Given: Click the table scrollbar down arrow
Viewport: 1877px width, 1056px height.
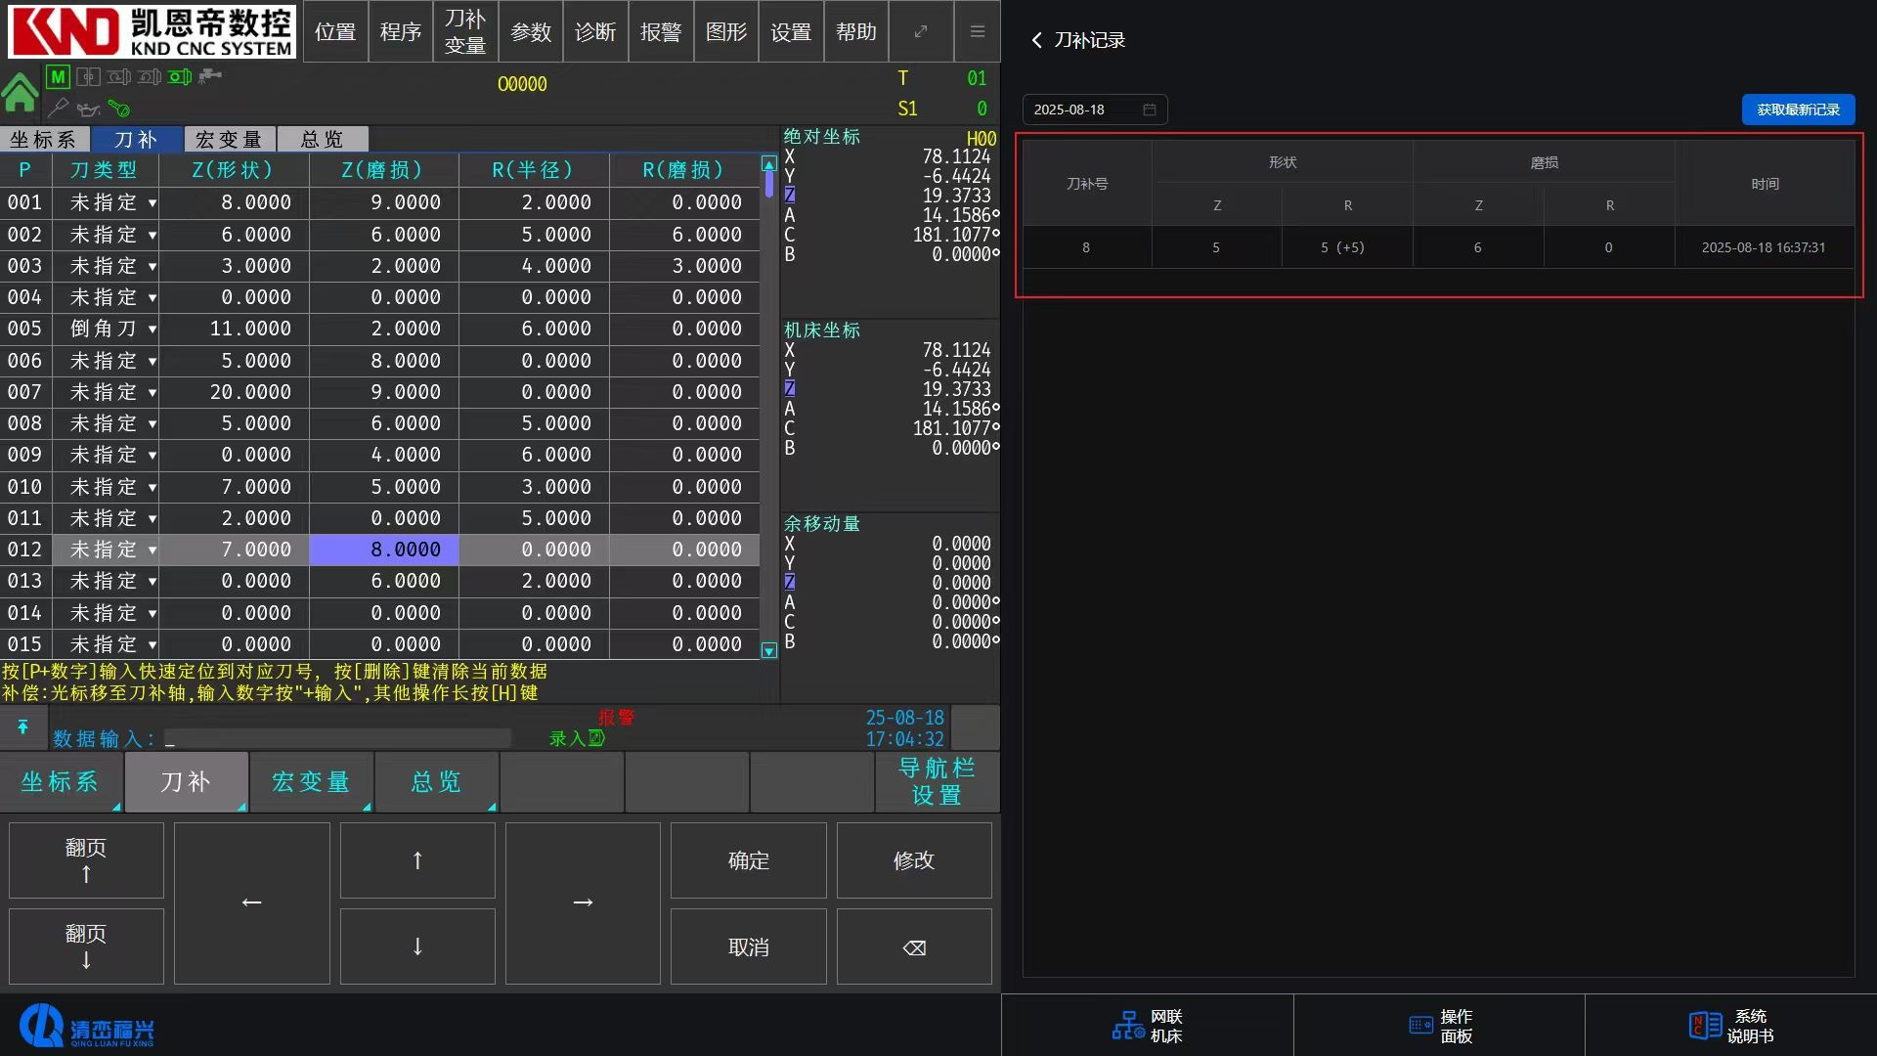Looking at the screenshot, I should 768,650.
